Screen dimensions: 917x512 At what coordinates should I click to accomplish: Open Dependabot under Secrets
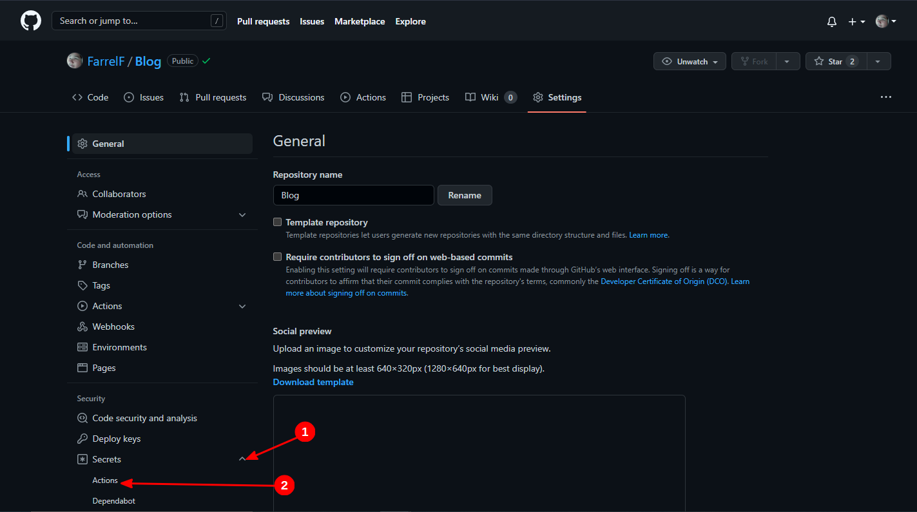click(x=114, y=501)
